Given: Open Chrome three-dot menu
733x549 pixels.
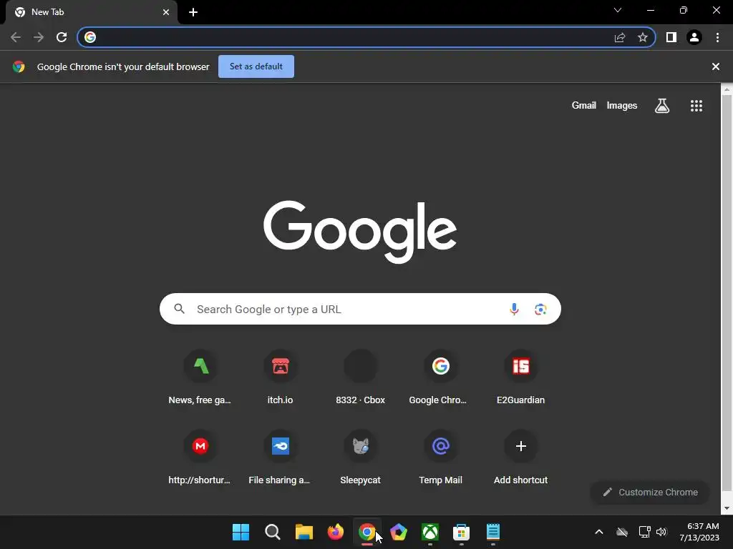Looking at the screenshot, I should (717, 37).
